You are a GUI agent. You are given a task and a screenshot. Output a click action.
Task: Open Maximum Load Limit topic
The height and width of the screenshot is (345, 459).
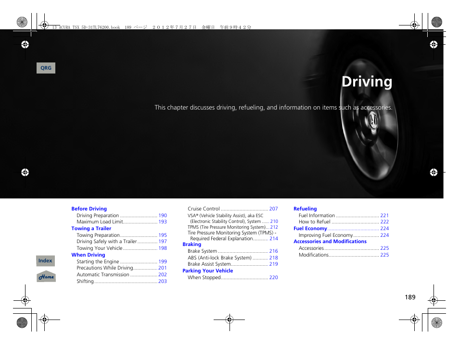click(x=120, y=222)
